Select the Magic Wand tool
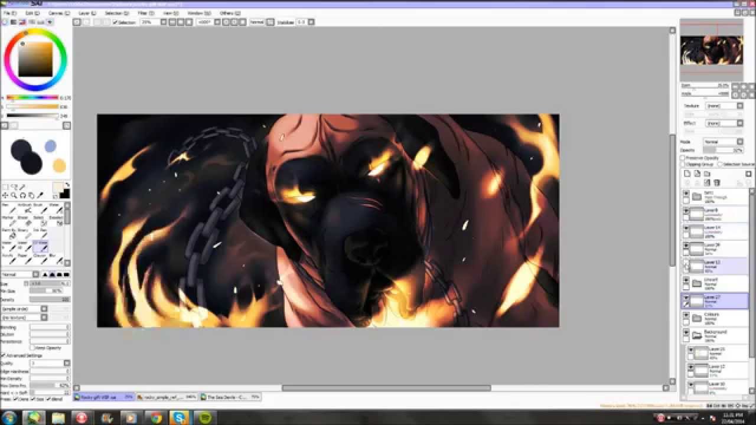 coord(22,188)
